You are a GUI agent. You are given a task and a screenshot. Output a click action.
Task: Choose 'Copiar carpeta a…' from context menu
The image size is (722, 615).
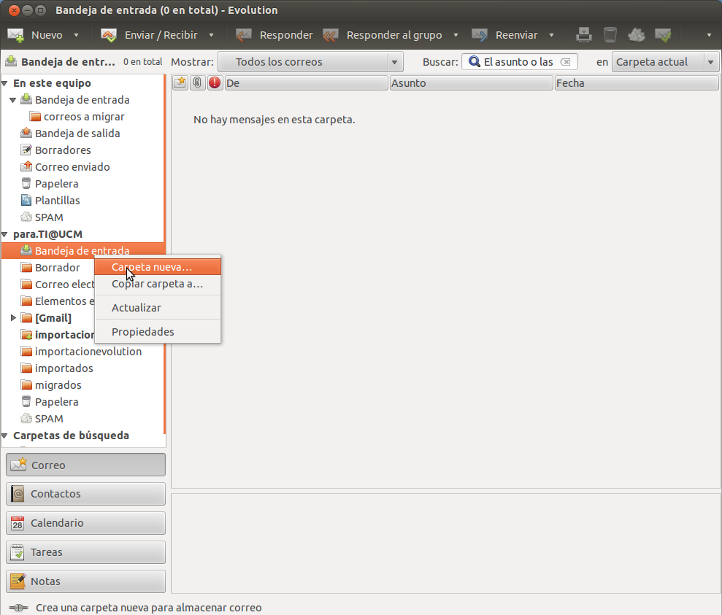coord(158,284)
